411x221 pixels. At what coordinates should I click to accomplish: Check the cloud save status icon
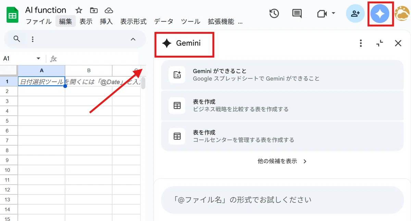(x=109, y=10)
